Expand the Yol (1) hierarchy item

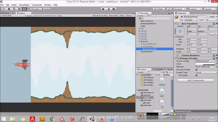pyautogui.click(x=139, y=31)
